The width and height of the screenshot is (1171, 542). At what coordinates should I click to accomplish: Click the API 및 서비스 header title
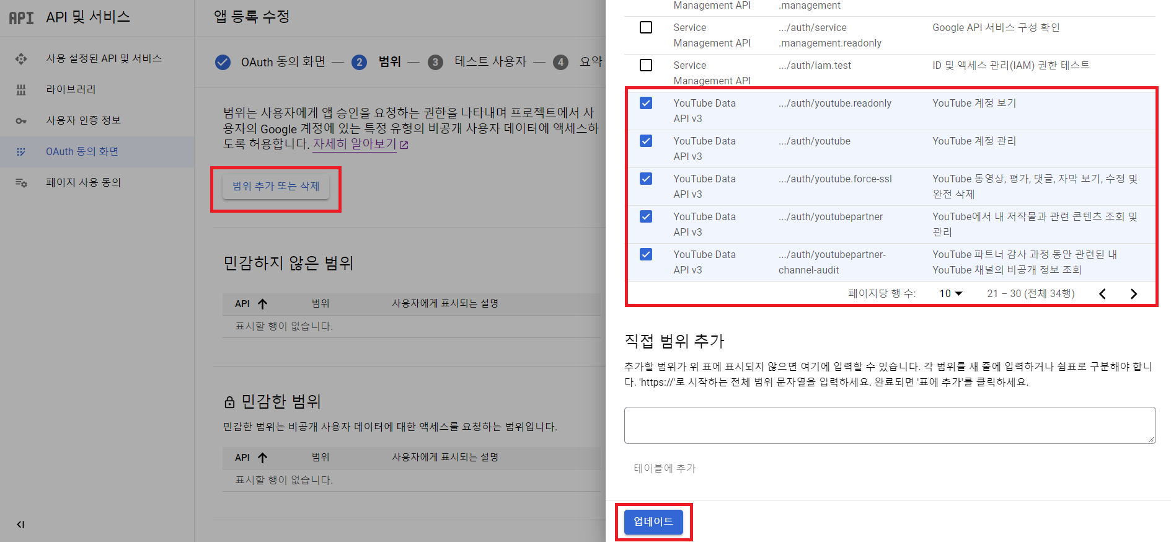coord(88,17)
